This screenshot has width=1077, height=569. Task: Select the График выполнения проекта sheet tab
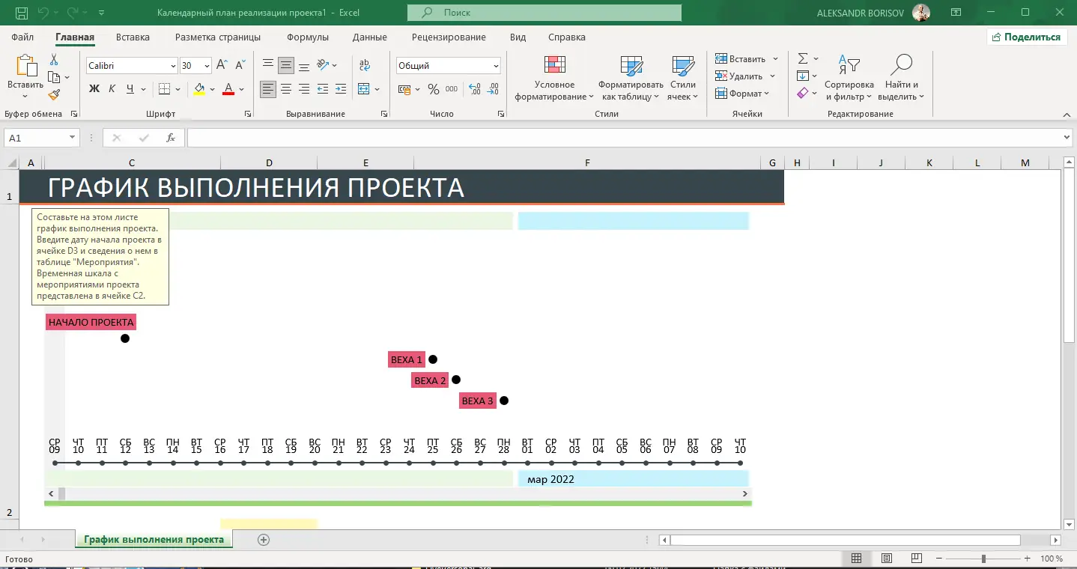[154, 539]
